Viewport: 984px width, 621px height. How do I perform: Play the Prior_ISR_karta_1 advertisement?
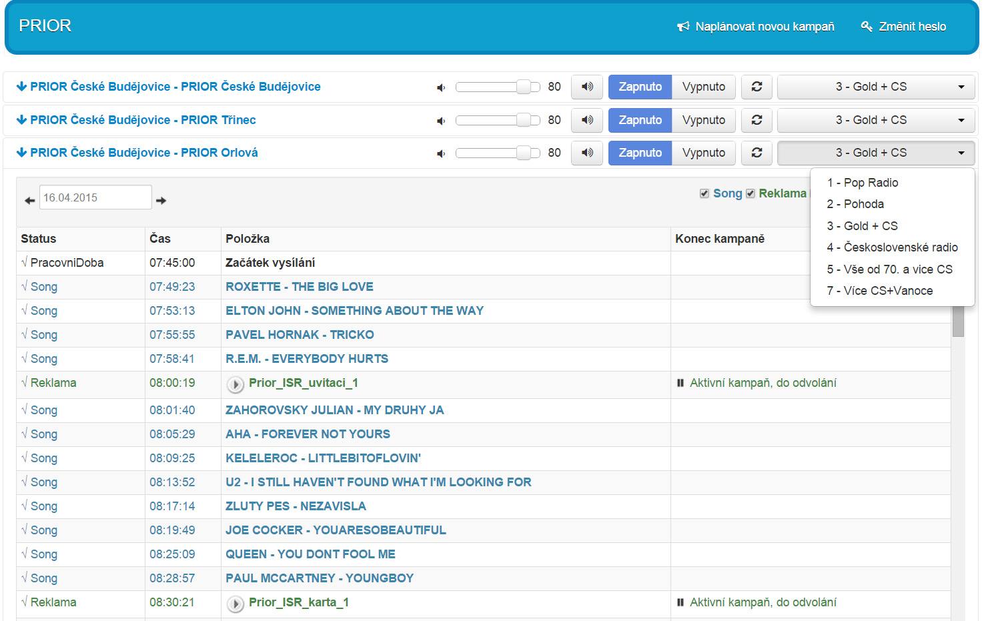tap(235, 604)
